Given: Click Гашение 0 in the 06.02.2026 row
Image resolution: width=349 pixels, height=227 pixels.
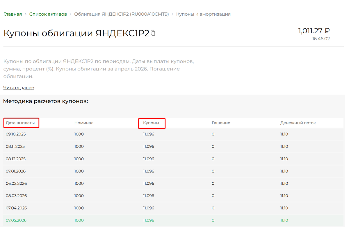Looking at the screenshot, I should 213,184.
